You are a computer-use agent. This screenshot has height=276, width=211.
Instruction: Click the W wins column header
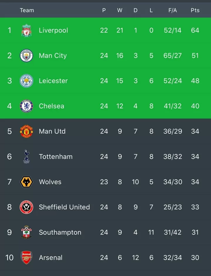click(x=120, y=10)
